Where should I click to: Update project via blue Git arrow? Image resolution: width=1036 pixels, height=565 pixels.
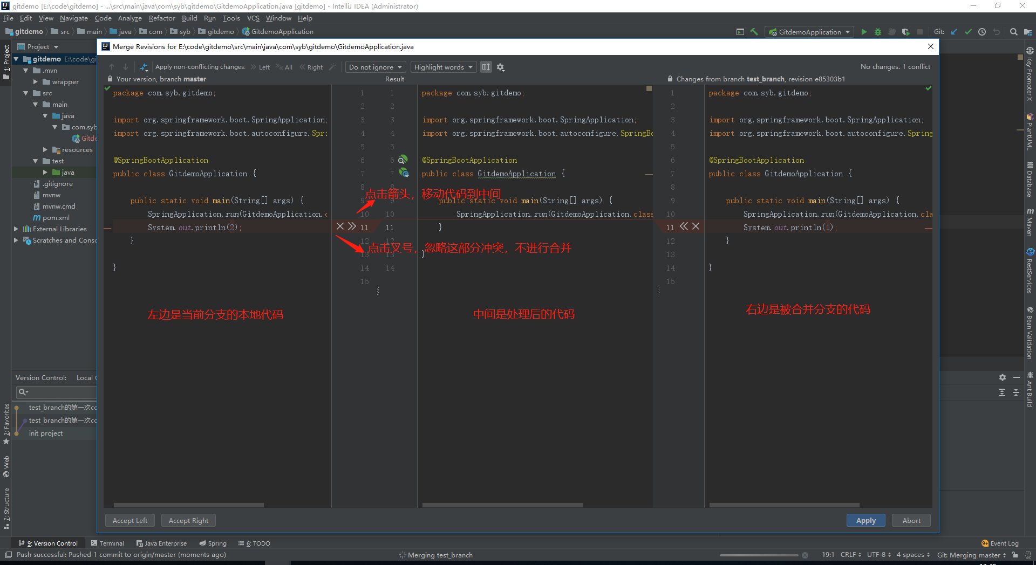(954, 32)
